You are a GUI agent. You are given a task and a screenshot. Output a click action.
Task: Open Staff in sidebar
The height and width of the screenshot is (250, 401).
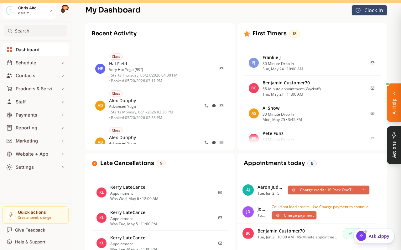coord(35,102)
